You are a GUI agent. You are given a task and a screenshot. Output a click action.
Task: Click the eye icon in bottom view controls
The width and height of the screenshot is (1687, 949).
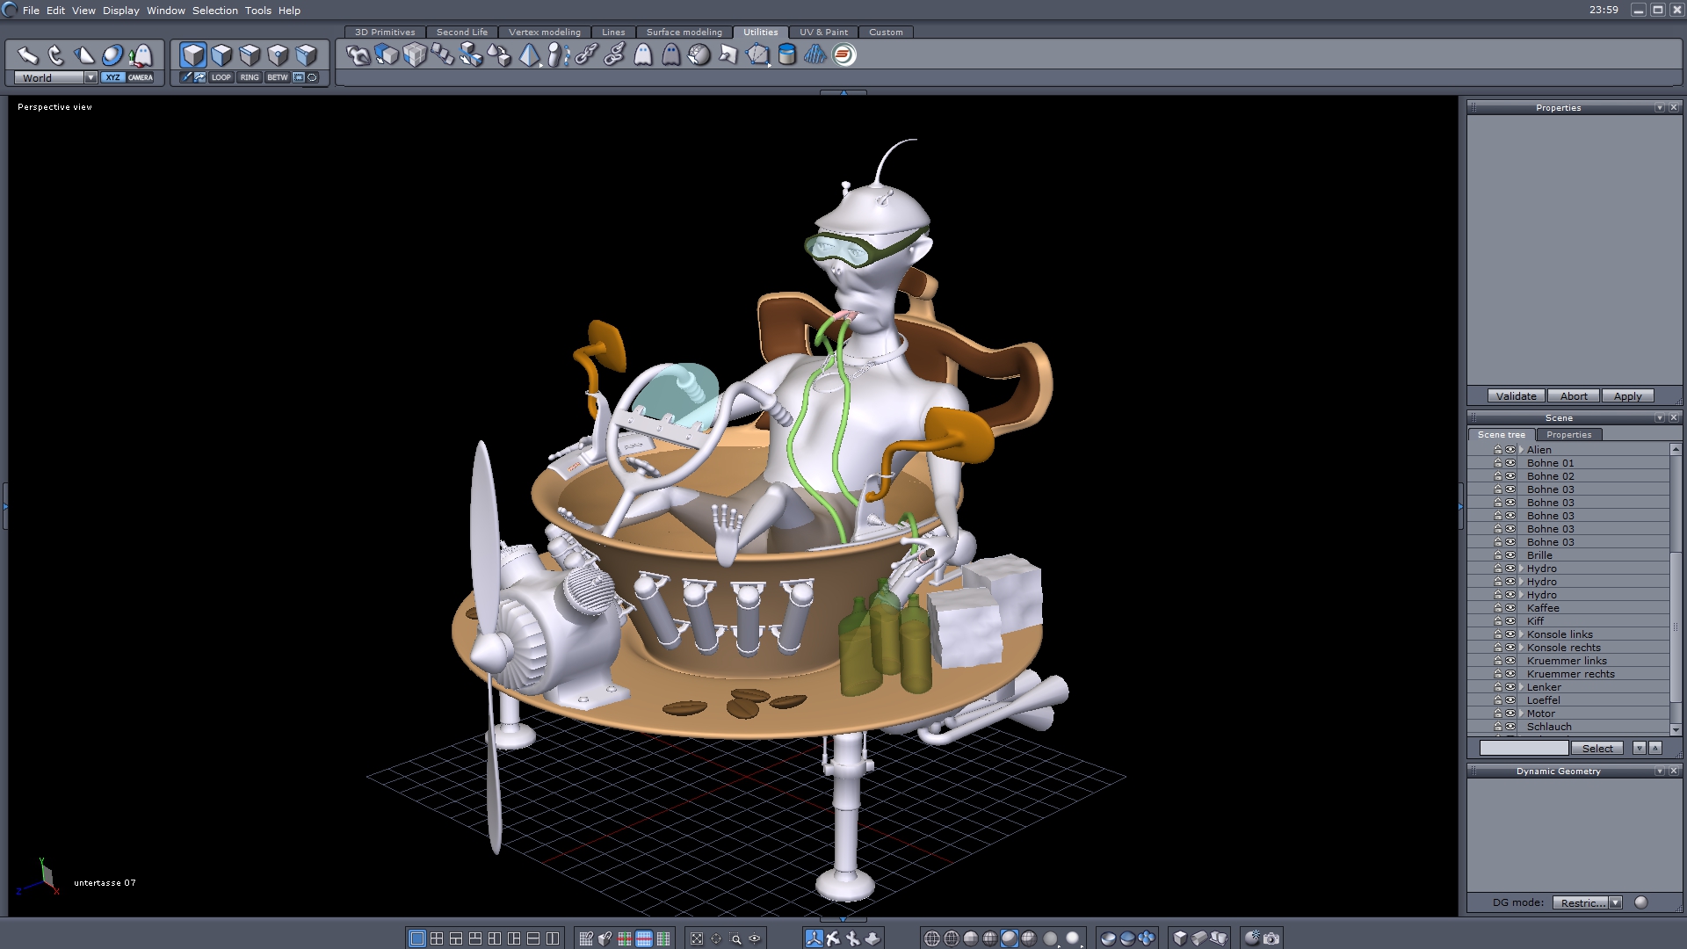pos(754,938)
